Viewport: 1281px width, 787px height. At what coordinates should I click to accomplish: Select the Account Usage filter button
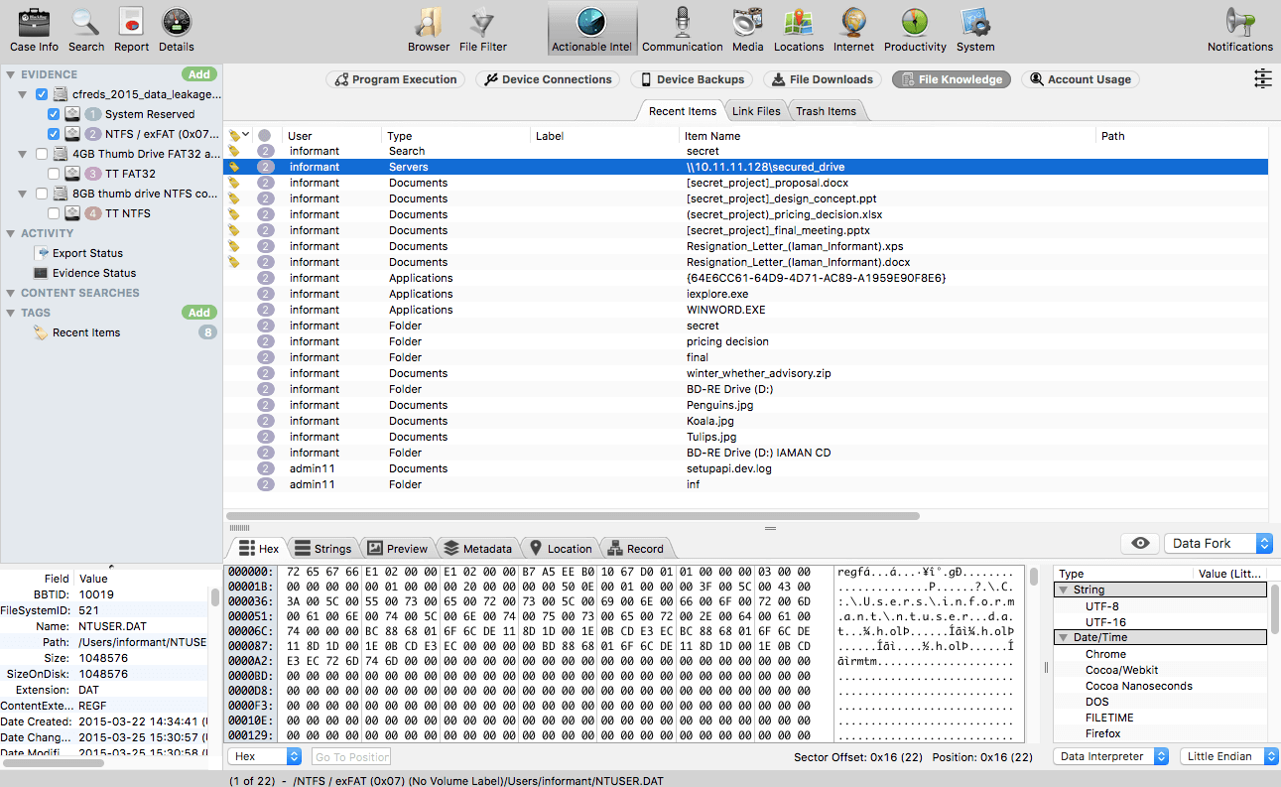[1080, 78]
